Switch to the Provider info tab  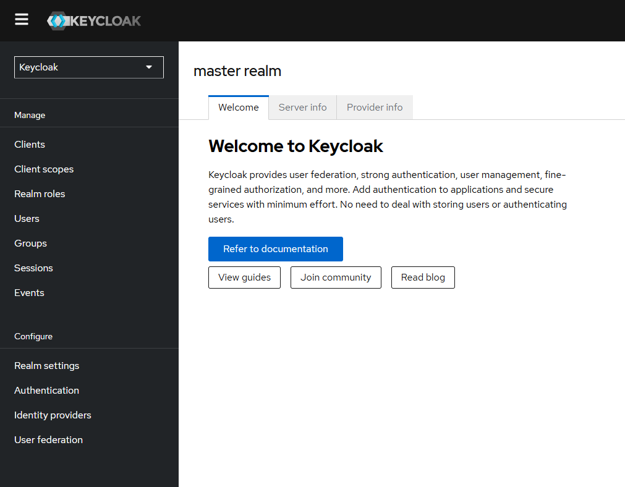[x=374, y=107]
